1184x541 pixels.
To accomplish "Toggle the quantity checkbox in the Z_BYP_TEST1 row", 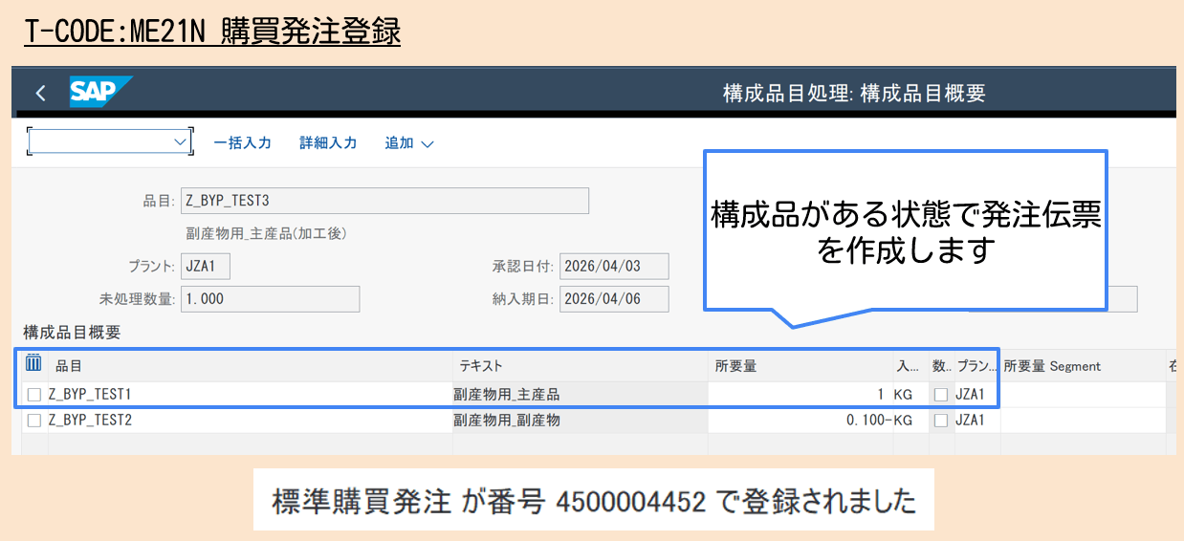I will point(941,394).
